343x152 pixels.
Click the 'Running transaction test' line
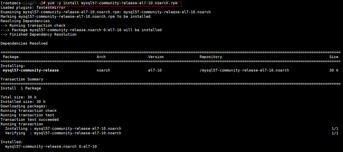pos(27,115)
